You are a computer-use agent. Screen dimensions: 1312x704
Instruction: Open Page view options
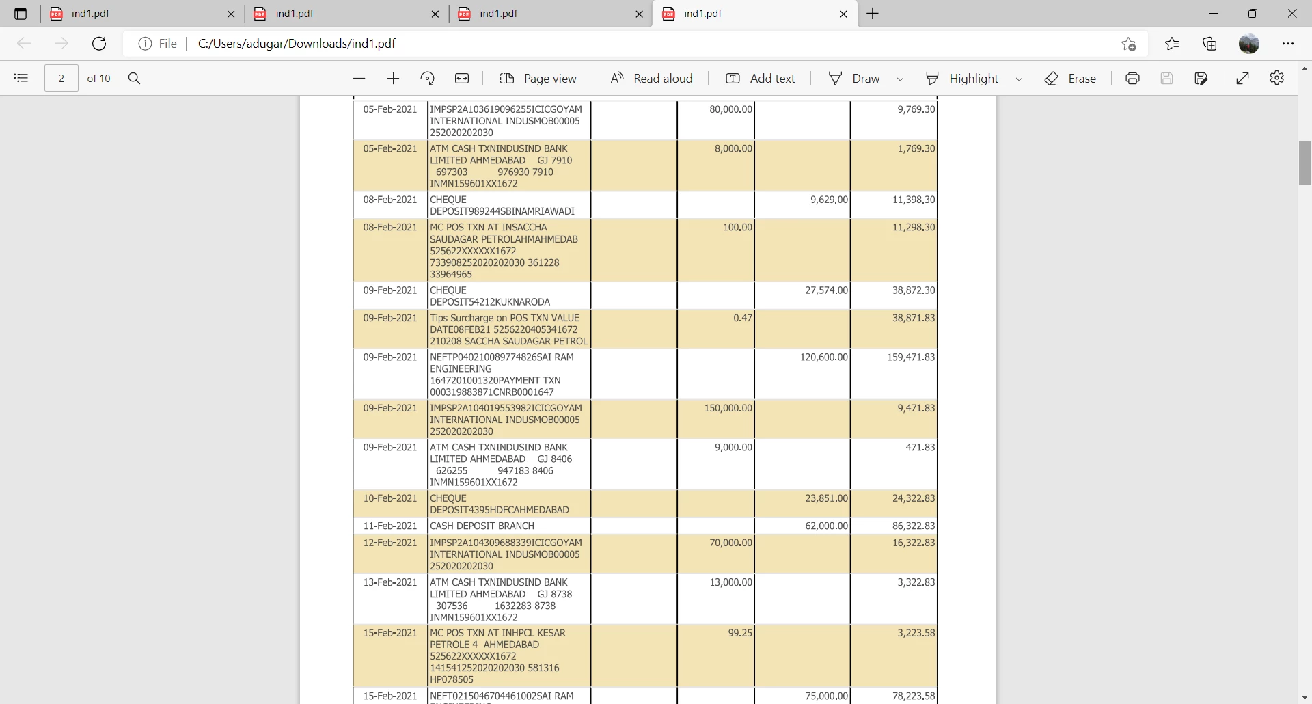[538, 79]
